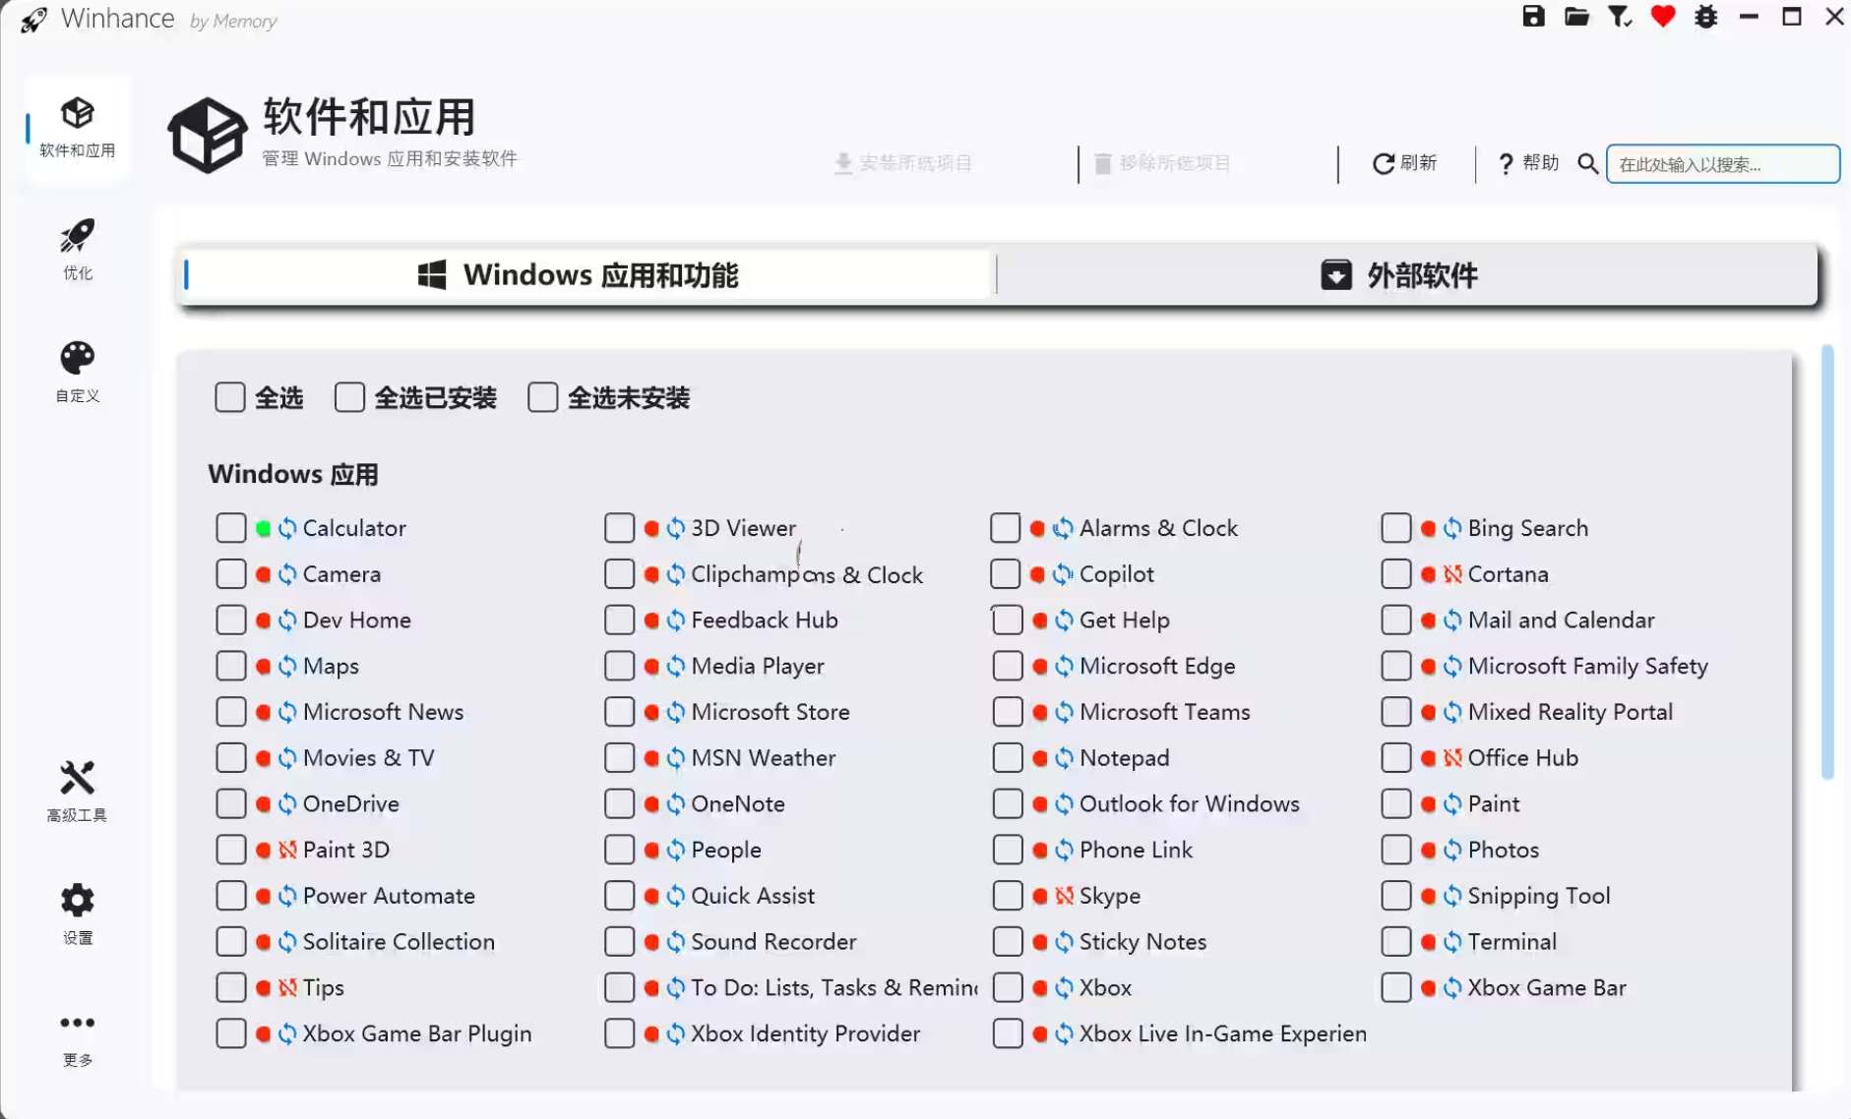Check the 全选 checkbox
Screen dimensions: 1851x1119
pyautogui.click(x=230, y=397)
